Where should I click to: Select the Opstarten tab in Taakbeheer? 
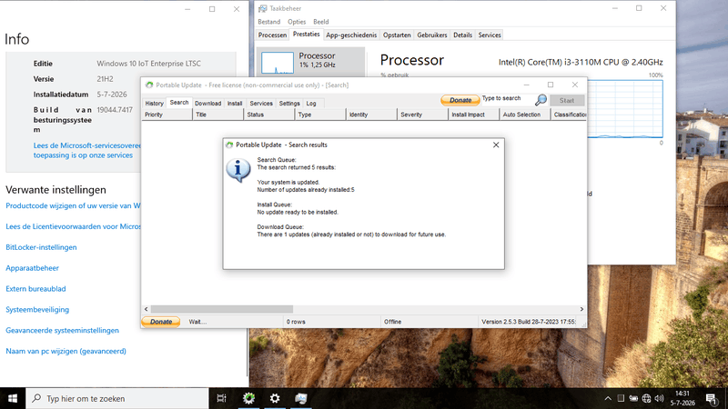(397, 35)
